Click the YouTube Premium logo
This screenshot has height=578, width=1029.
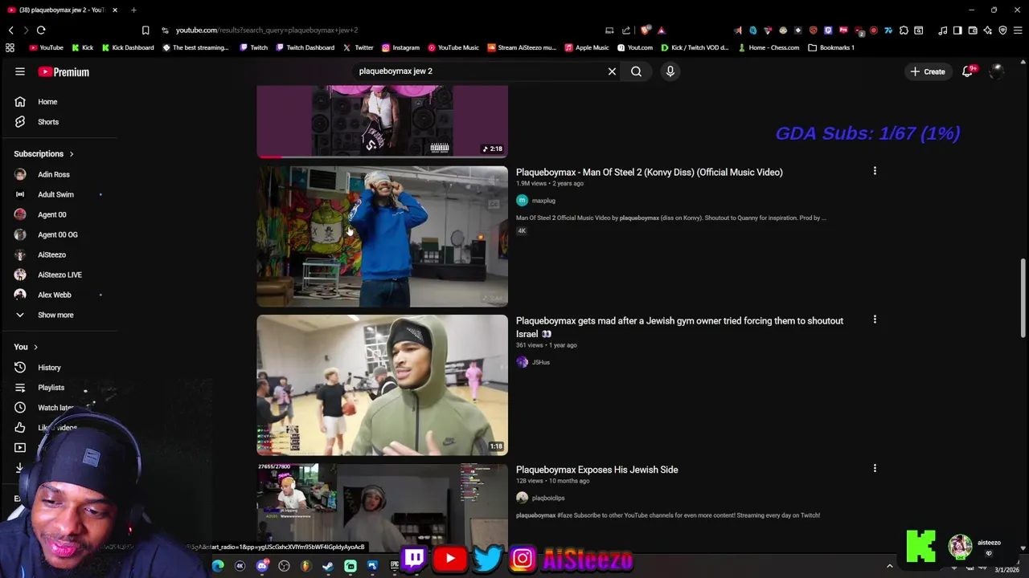[64, 71]
